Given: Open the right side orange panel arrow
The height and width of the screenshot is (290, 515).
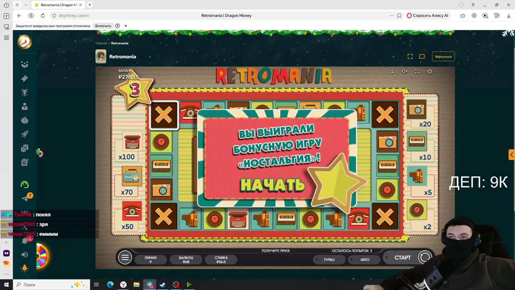Looking at the screenshot, I should tap(512, 154).
